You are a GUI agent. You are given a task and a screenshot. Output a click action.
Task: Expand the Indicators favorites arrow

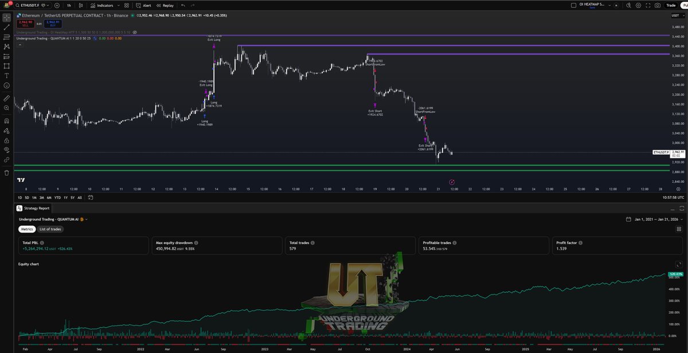click(x=118, y=5)
